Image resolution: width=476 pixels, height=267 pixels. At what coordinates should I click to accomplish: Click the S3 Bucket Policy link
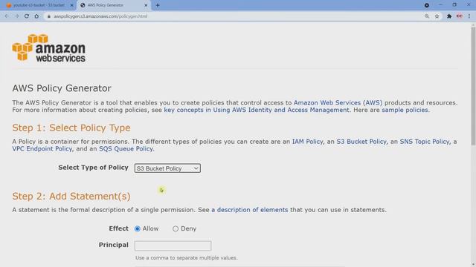[361, 142]
